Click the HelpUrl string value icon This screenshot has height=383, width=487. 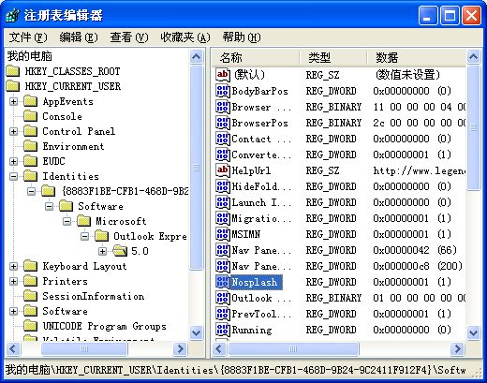pos(223,170)
